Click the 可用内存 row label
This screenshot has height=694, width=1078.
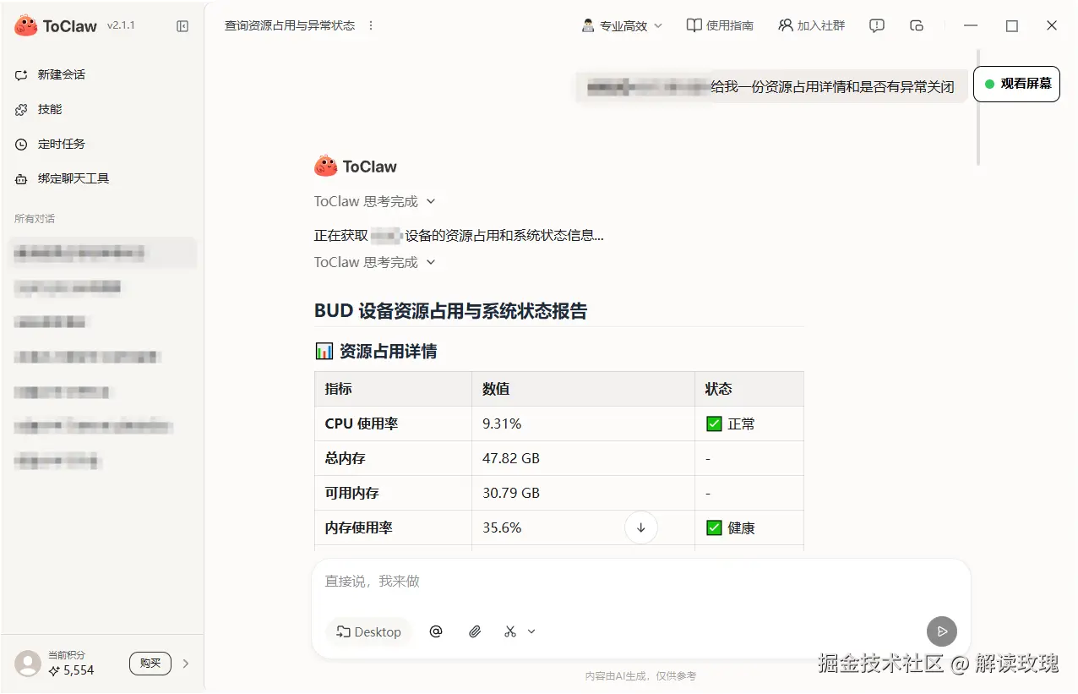[x=352, y=493]
